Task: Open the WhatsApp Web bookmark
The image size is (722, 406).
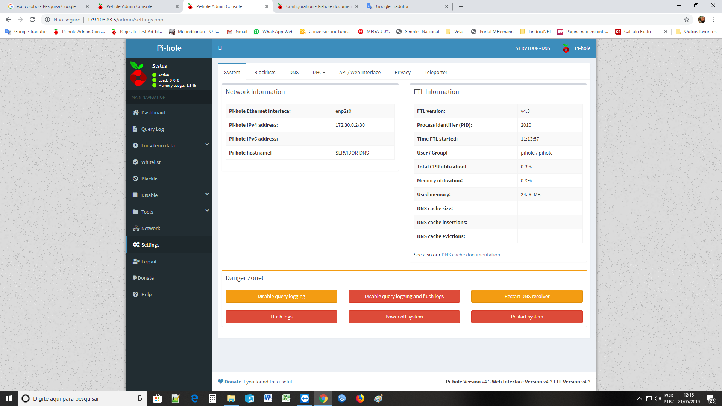Action: (x=273, y=32)
